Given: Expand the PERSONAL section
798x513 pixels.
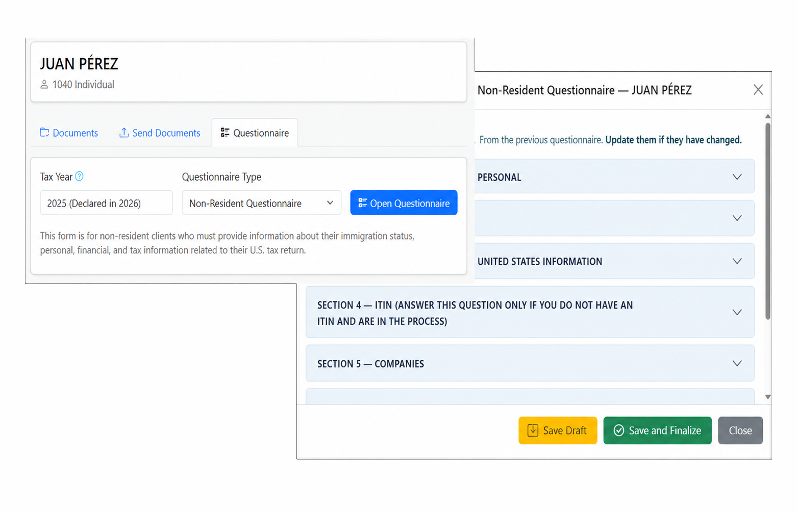Looking at the screenshot, I should click(614, 176).
